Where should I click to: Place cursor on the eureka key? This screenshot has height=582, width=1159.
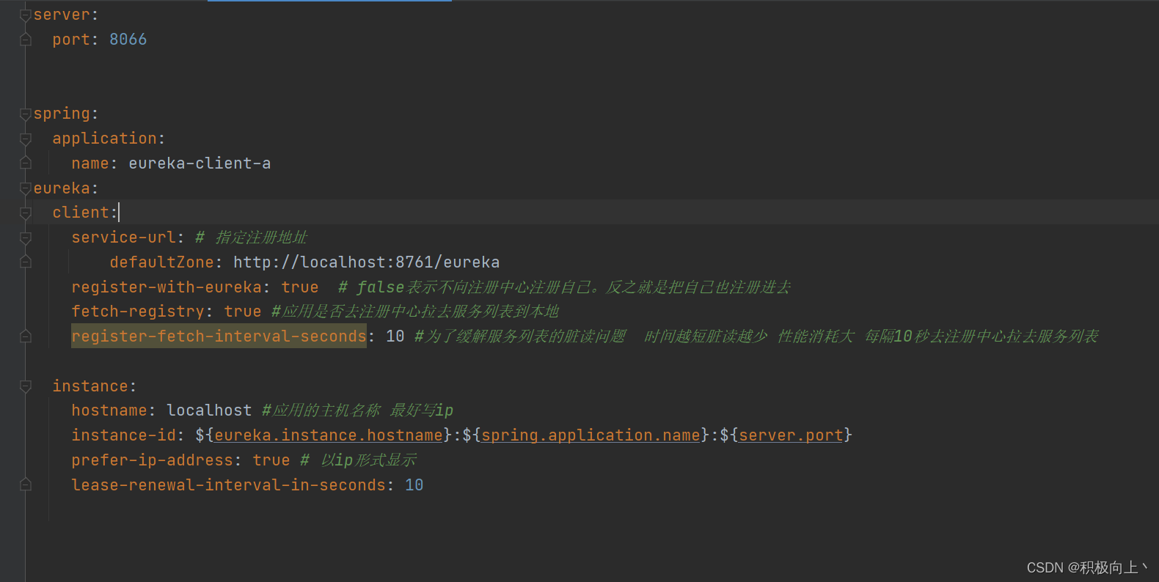click(x=62, y=188)
